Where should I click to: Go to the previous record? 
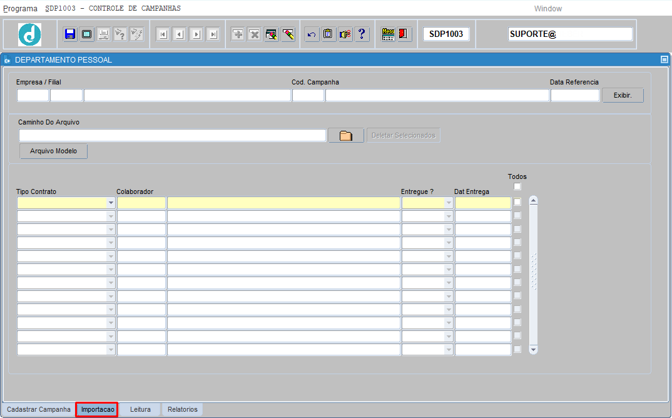pyautogui.click(x=180, y=34)
